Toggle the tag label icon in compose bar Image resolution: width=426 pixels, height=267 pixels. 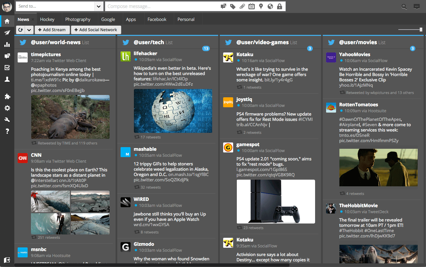(233, 6)
